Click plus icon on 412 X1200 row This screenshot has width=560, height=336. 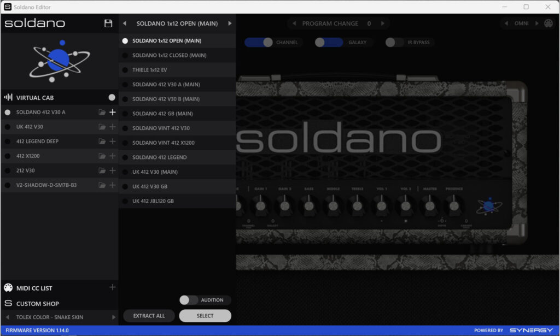tap(113, 156)
